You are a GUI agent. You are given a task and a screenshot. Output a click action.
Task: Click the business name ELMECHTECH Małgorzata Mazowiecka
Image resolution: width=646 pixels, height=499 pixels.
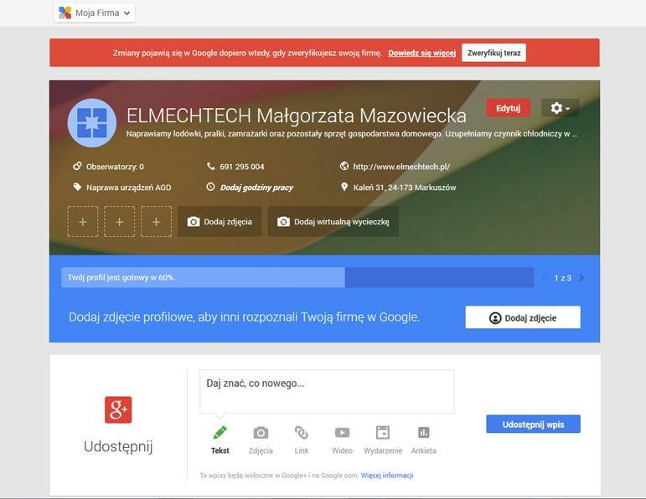tap(297, 116)
